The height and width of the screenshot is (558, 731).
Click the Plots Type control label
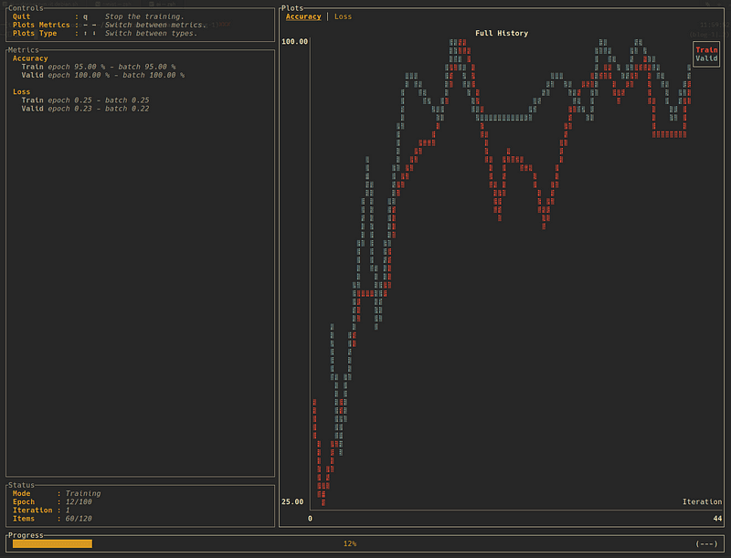tap(35, 33)
